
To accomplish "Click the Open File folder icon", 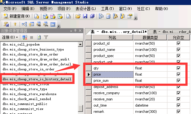I will (78, 16).
